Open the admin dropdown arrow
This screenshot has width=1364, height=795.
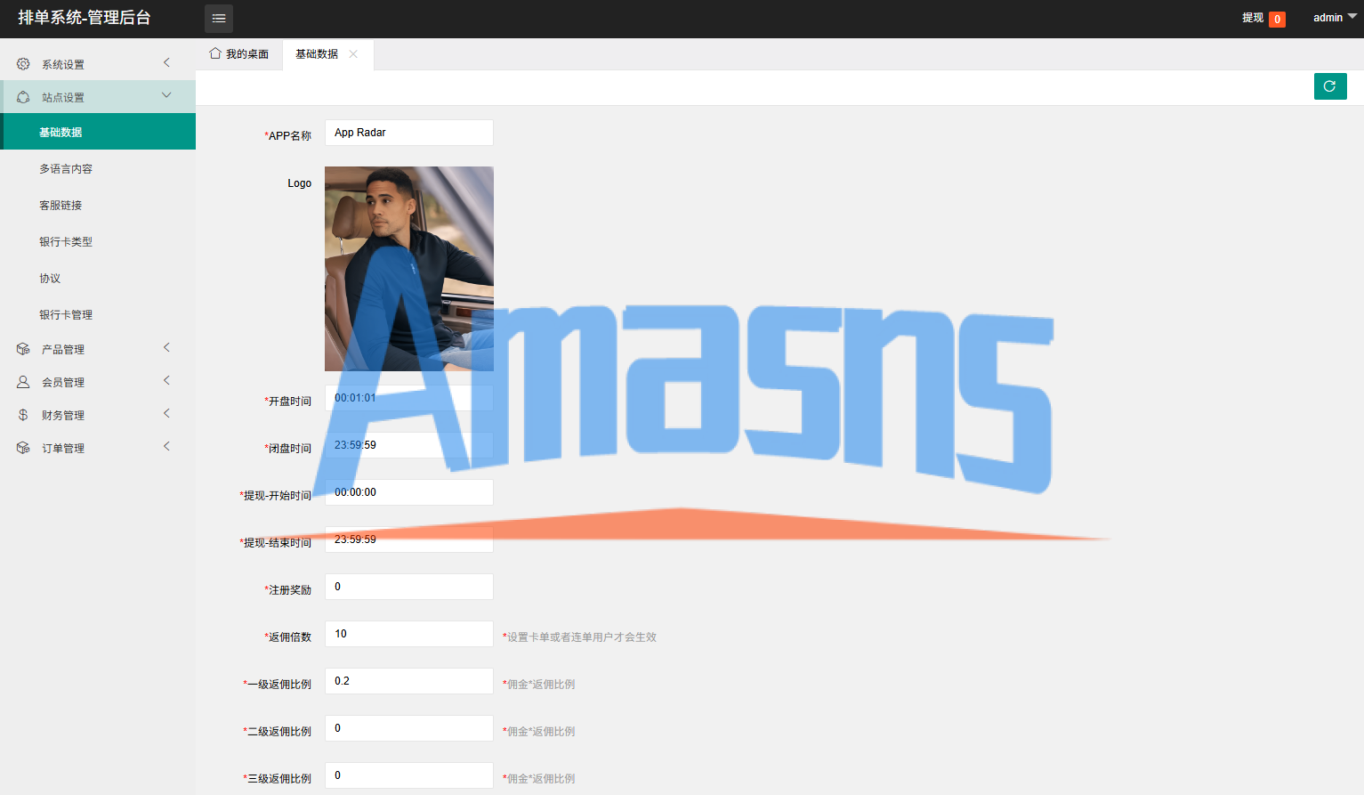coord(1352,16)
